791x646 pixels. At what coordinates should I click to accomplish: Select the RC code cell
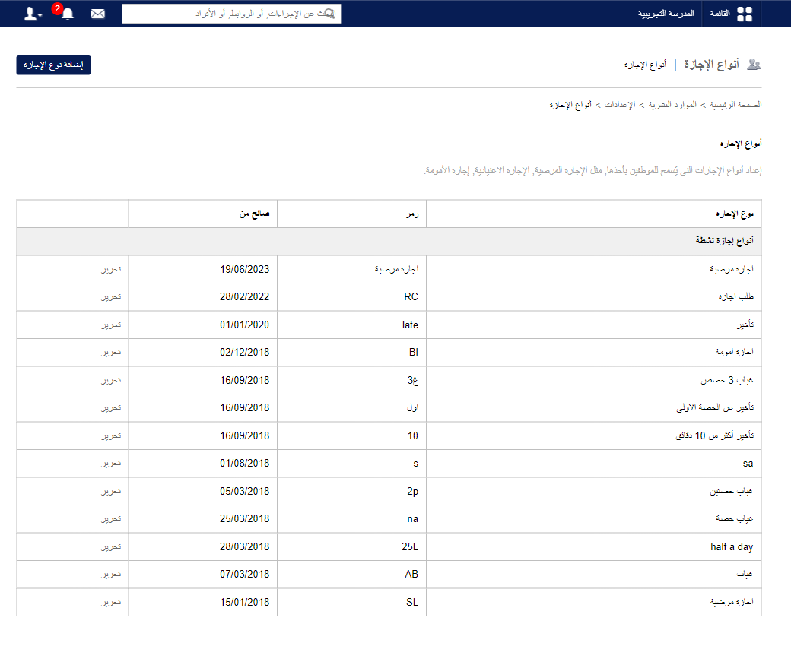pyautogui.click(x=351, y=297)
